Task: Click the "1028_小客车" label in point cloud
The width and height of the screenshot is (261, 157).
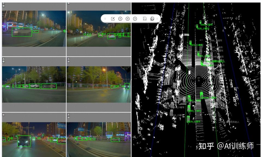Action: (x=203, y=29)
